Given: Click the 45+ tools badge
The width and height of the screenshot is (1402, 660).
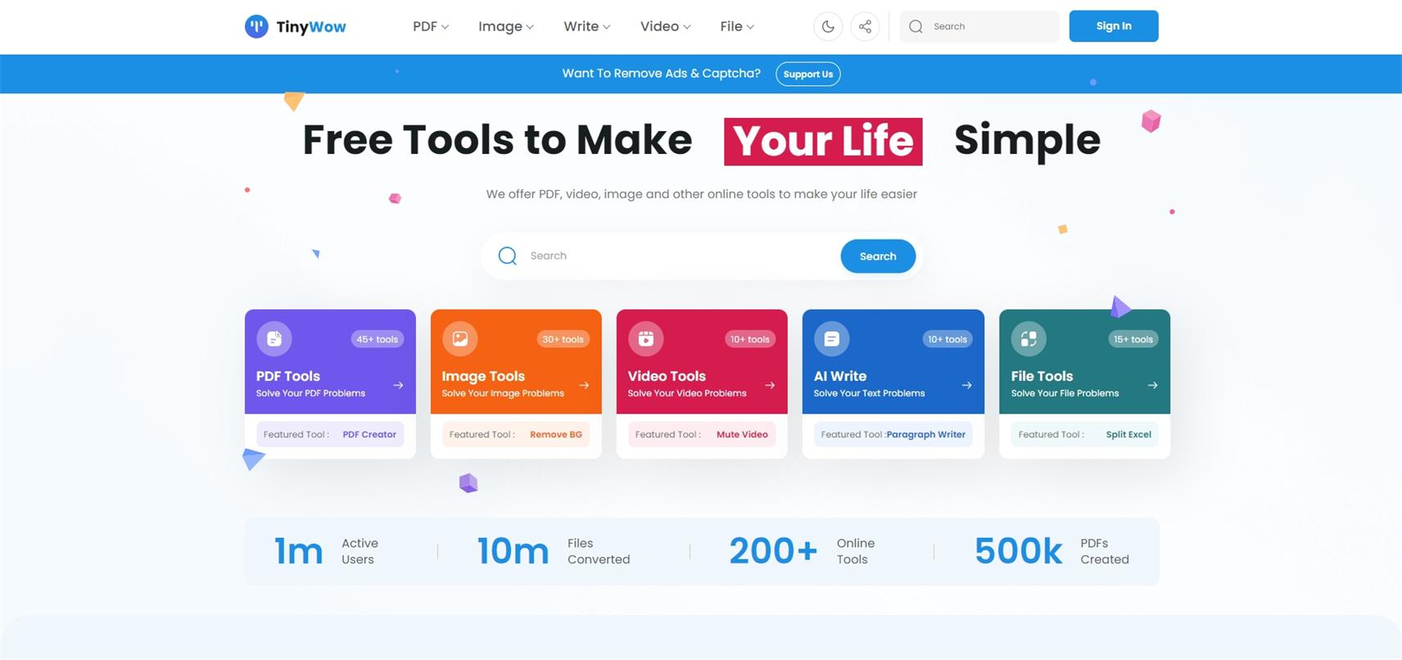Looking at the screenshot, I should (378, 339).
